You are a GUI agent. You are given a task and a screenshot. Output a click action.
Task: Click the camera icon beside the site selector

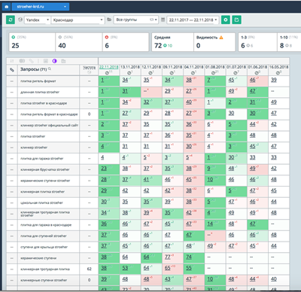6,7
